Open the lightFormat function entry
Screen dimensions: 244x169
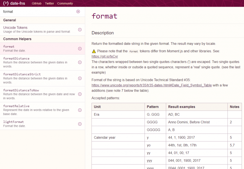click(x=43, y=124)
